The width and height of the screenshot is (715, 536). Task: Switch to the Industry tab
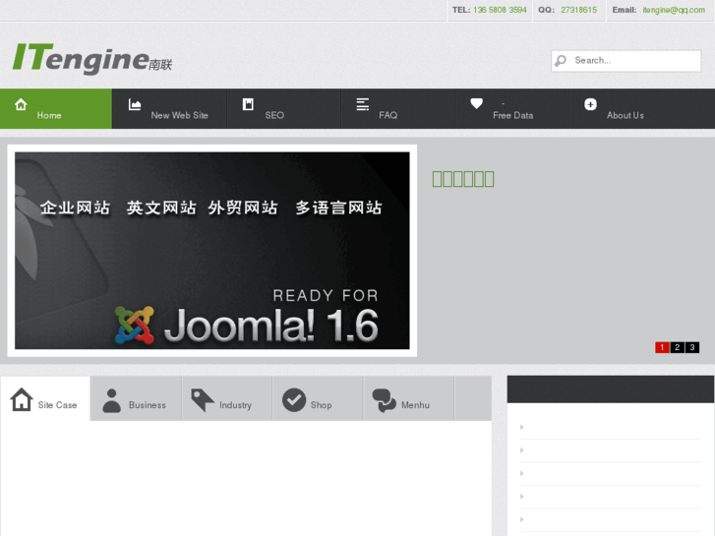(x=227, y=398)
